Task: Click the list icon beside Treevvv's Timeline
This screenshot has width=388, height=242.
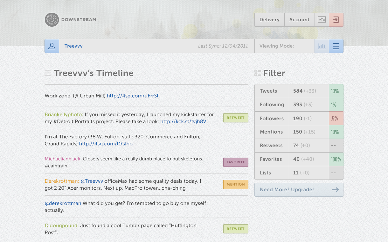Action: pos(48,73)
